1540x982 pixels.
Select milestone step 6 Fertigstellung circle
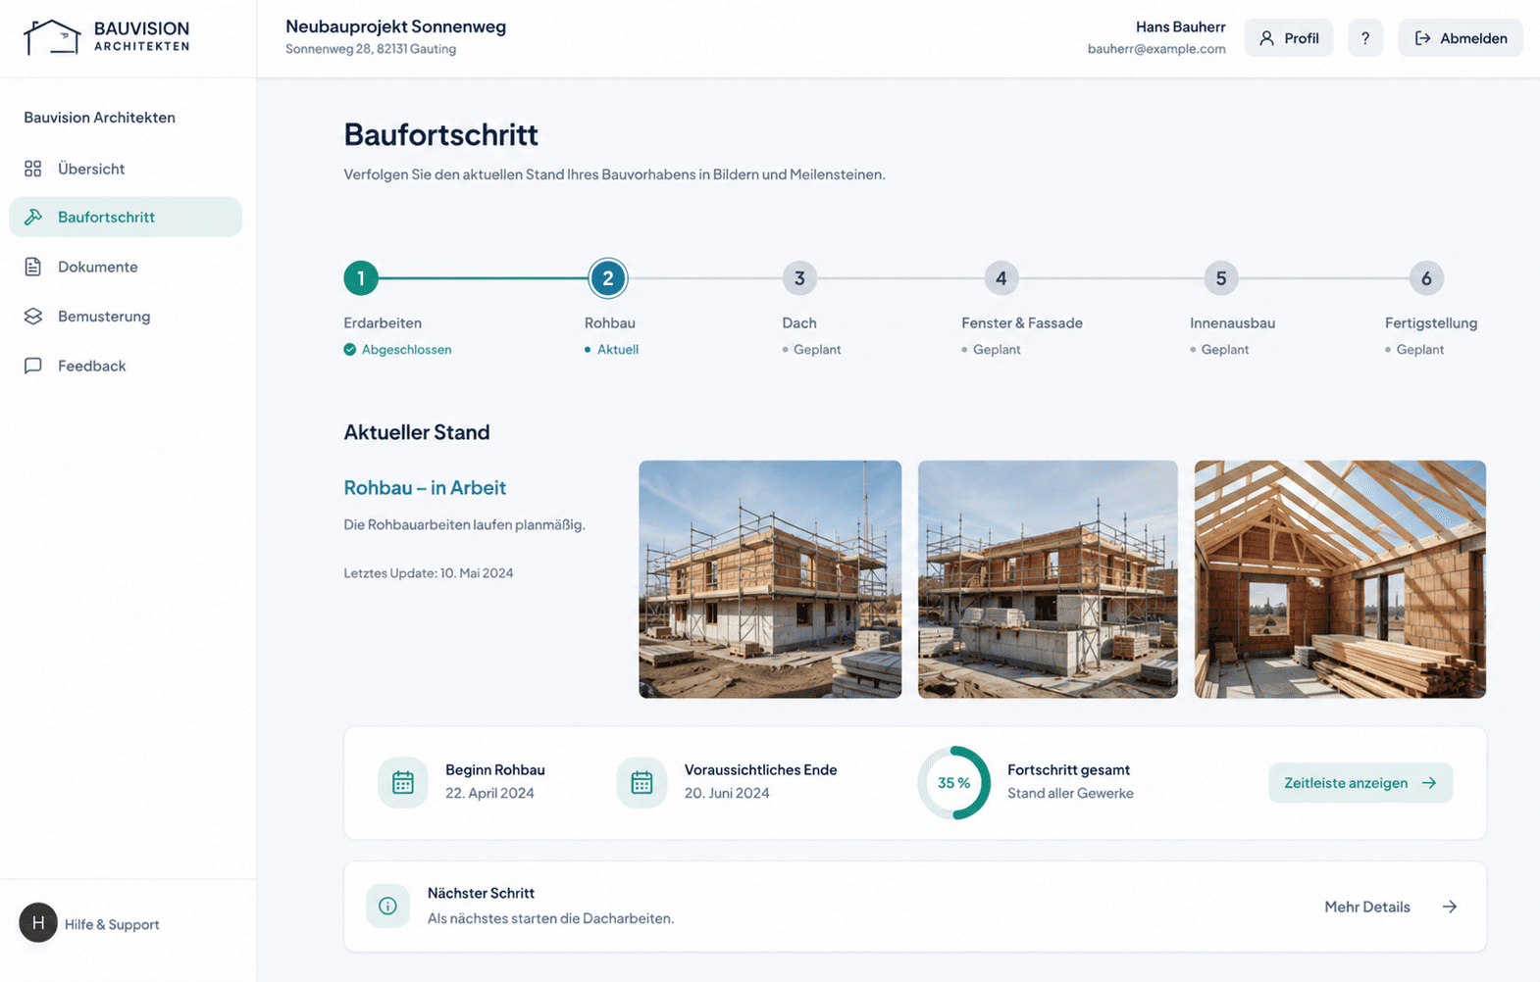1426,278
